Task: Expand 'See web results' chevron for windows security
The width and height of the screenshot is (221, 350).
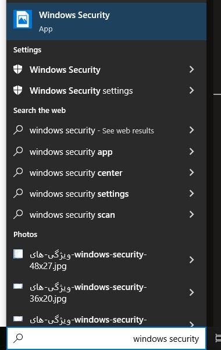Action: click(191, 130)
